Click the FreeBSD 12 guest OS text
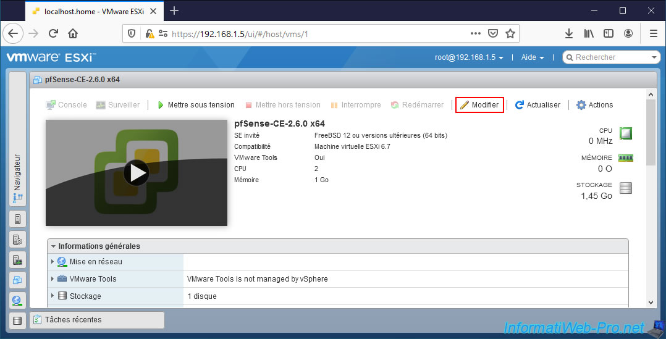This screenshot has width=666, height=339. coord(381,135)
